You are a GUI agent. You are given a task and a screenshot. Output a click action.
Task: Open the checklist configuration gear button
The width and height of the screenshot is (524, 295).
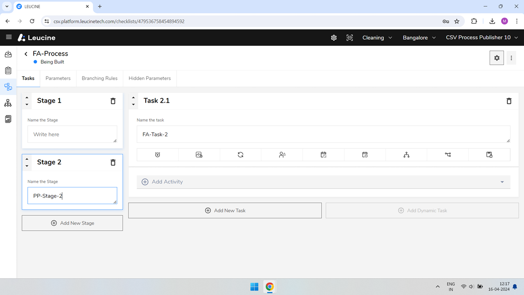pyautogui.click(x=497, y=58)
